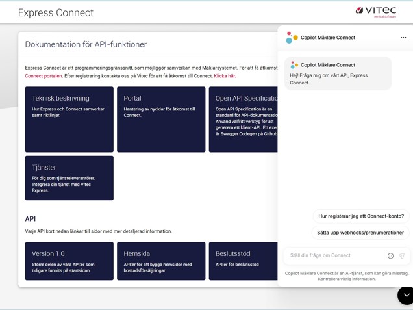Screen dimensions: 413x310
Task: Click the Copilot avatar in greeting message
Action: 294,65
